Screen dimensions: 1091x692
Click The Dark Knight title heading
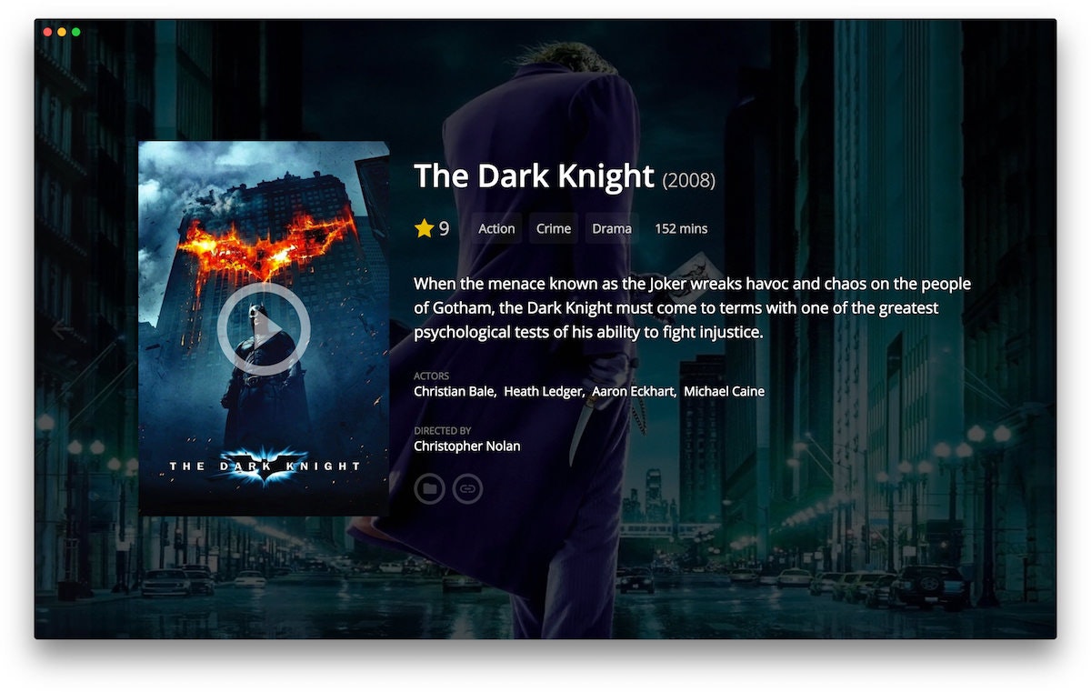point(534,176)
